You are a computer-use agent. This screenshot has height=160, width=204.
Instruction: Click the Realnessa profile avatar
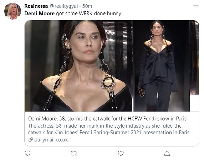pyautogui.click(x=12, y=11)
